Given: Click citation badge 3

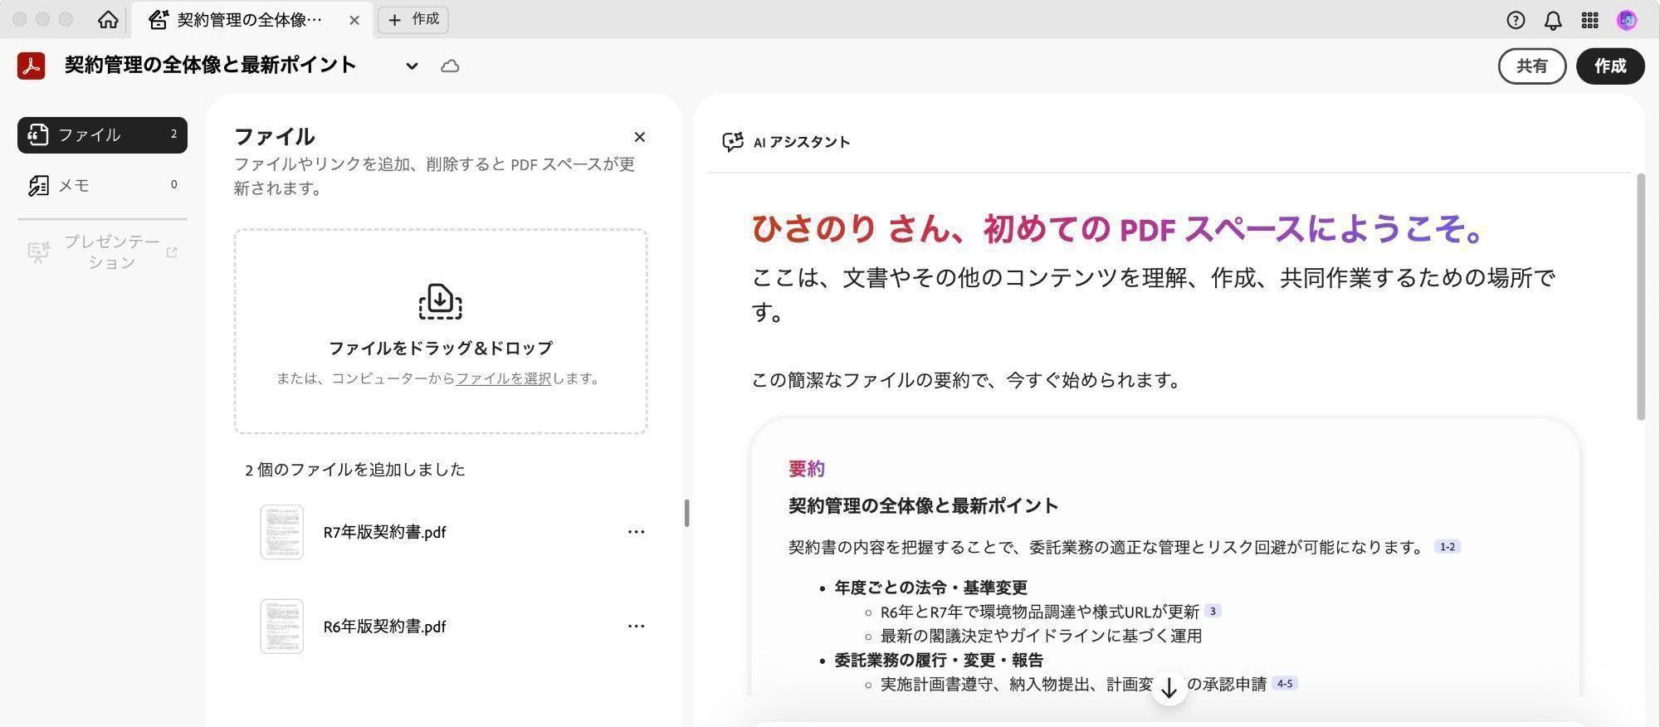Looking at the screenshot, I should click(x=1213, y=612).
